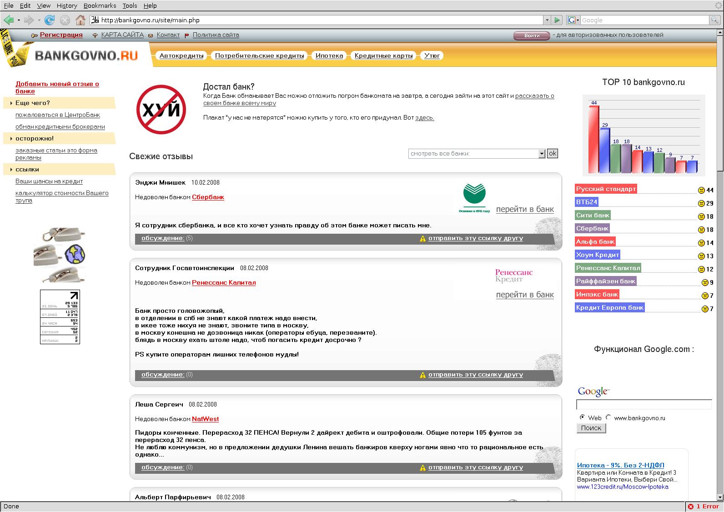Click the Renaissance Credit logo
Screen dimensions: 724x512
point(513,276)
